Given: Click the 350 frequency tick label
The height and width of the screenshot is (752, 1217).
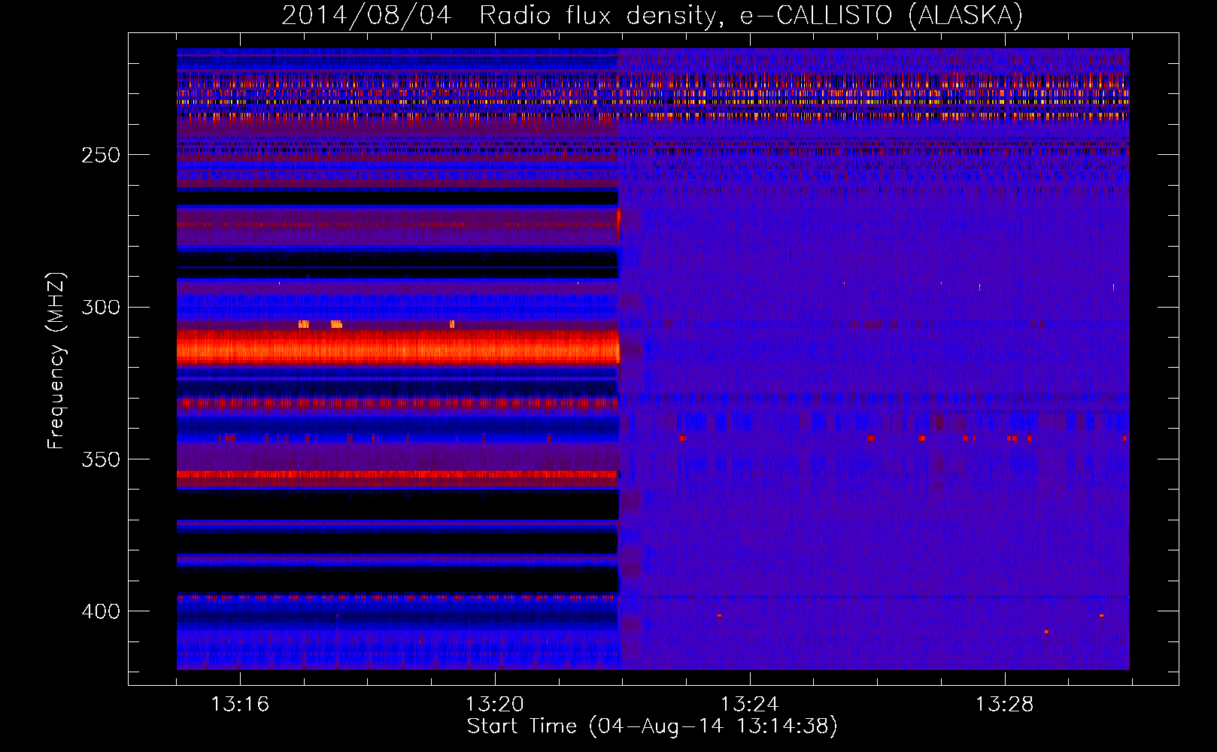Looking at the screenshot, I should coord(100,459).
